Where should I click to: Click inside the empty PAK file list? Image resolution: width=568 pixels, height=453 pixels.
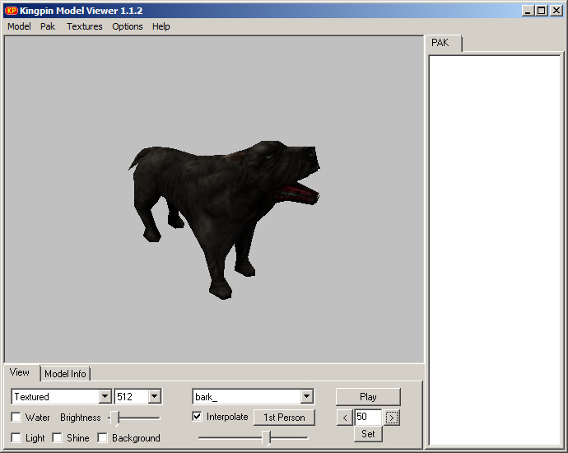point(495,250)
